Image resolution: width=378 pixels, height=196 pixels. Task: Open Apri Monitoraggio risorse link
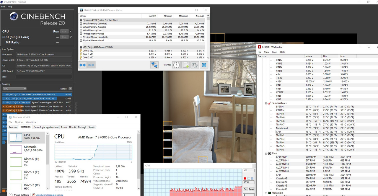pyautogui.click(x=50, y=195)
